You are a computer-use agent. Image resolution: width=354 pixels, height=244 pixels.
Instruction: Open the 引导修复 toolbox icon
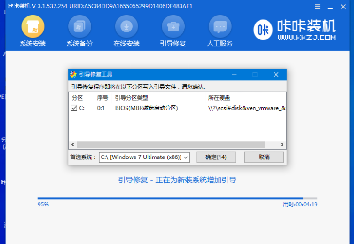click(x=173, y=27)
